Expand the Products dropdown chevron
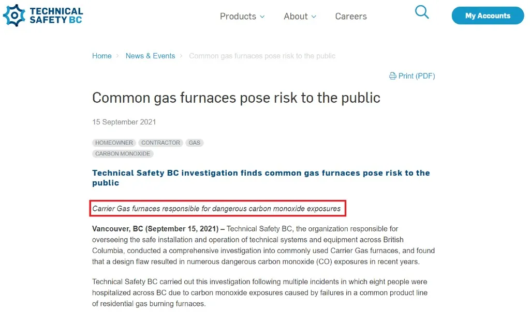 [262, 17]
